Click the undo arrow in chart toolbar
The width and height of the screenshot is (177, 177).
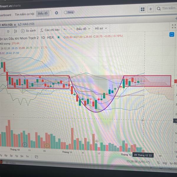(65, 29)
